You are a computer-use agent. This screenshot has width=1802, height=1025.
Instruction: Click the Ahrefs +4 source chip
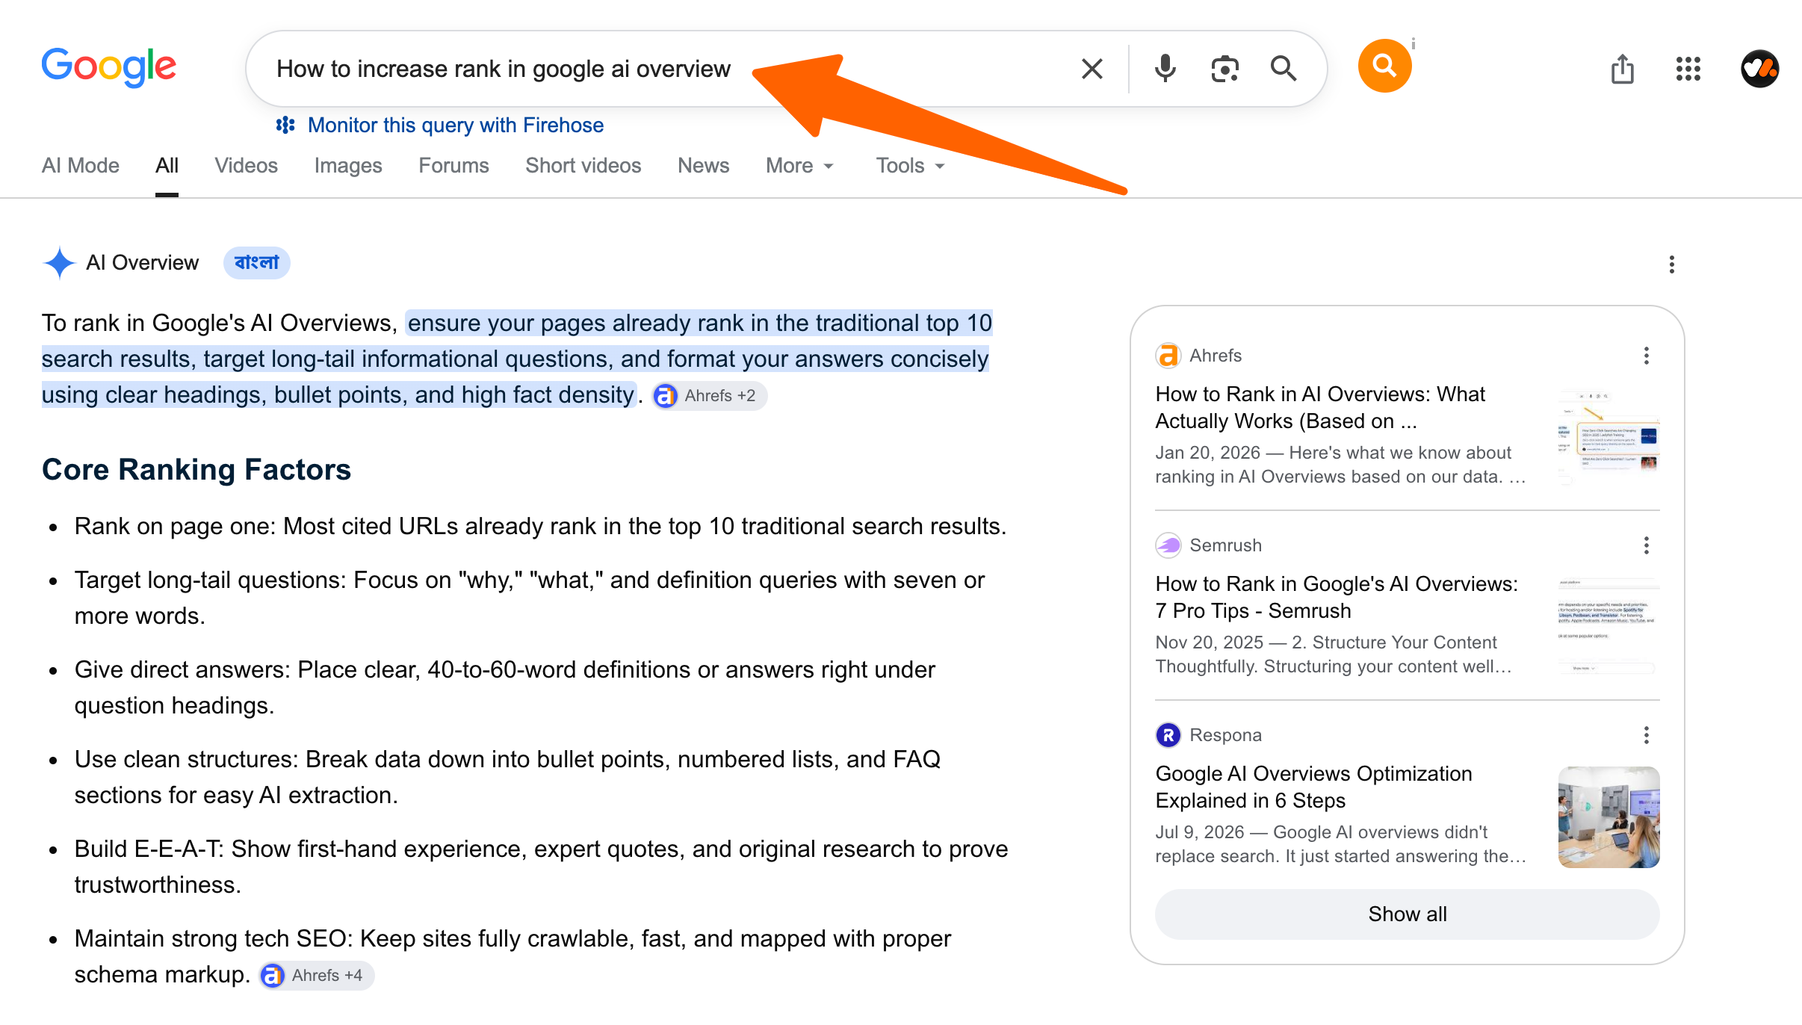pyautogui.click(x=316, y=975)
